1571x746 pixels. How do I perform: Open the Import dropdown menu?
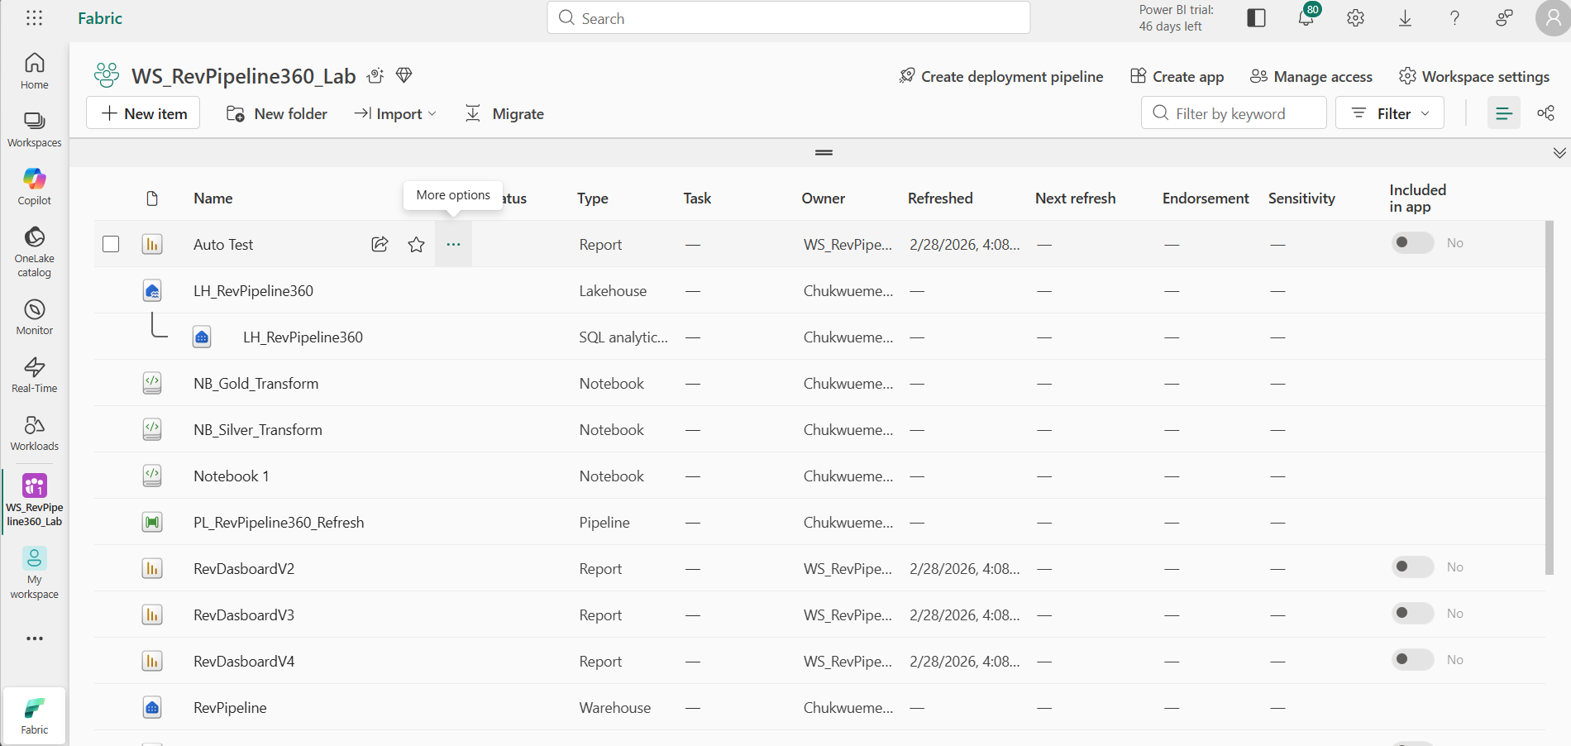(x=395, y=114)
